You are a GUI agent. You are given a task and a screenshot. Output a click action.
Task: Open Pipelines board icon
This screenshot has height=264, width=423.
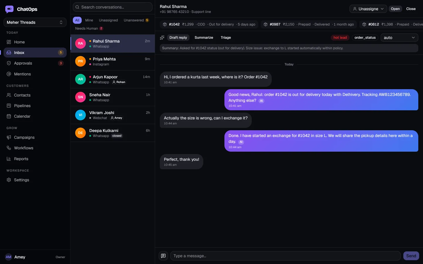click(x=9, y=106)
